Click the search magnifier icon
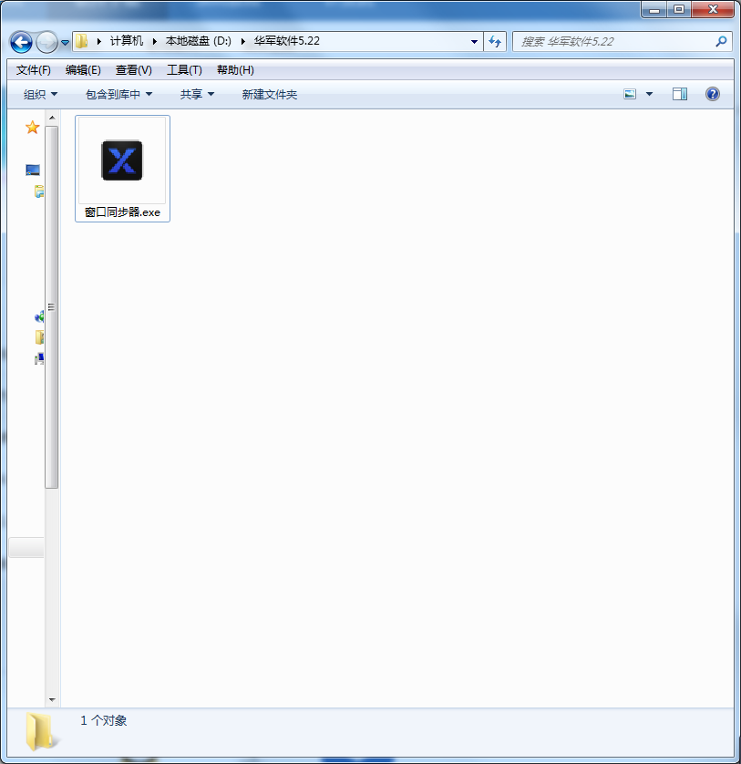 pyautogui.click(x=721, y=41)
